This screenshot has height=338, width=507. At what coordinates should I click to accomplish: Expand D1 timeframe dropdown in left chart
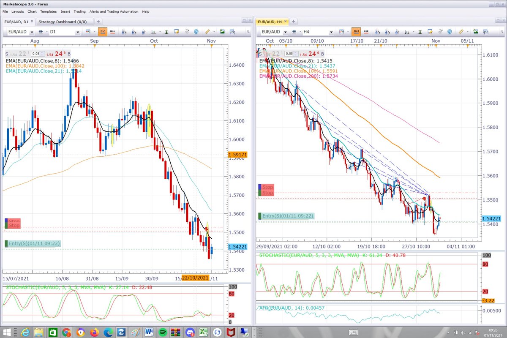point(78,32)
